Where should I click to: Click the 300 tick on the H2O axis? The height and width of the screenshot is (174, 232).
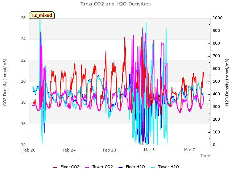[216, 107]
